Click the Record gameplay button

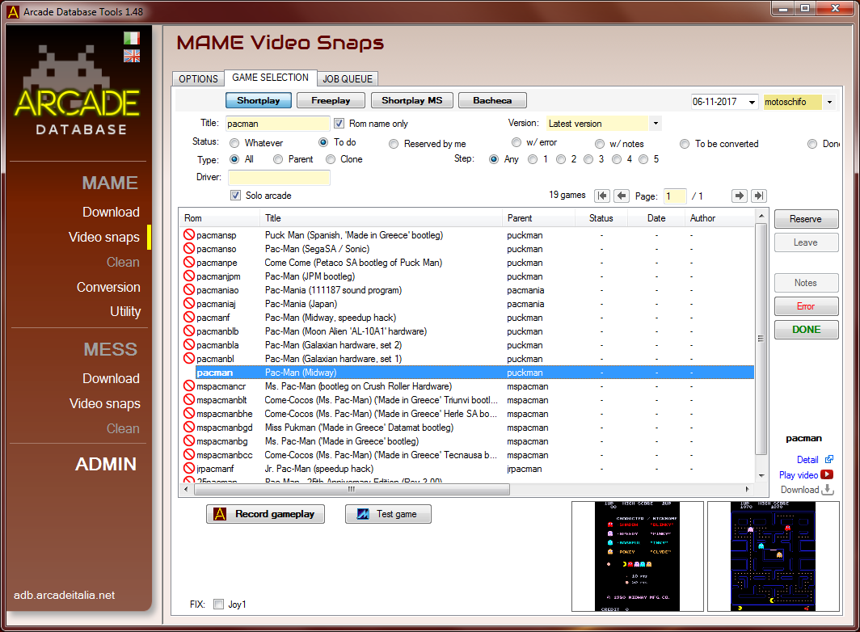point(265,514)
